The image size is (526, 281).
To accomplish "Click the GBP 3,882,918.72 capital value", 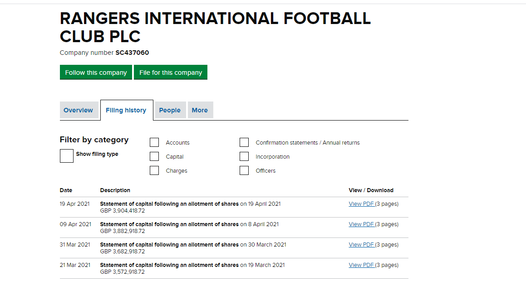I will (123, 231).
